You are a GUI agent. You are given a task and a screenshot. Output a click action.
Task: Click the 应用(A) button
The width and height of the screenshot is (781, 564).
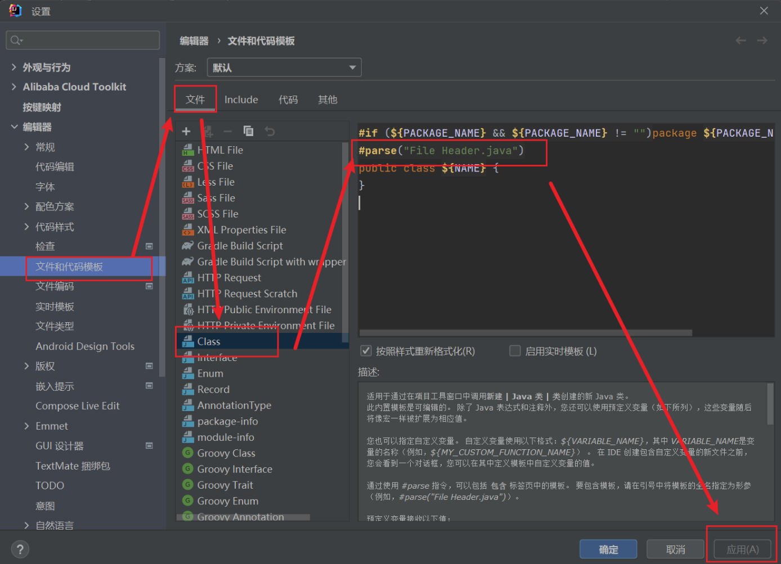point(742,549)
